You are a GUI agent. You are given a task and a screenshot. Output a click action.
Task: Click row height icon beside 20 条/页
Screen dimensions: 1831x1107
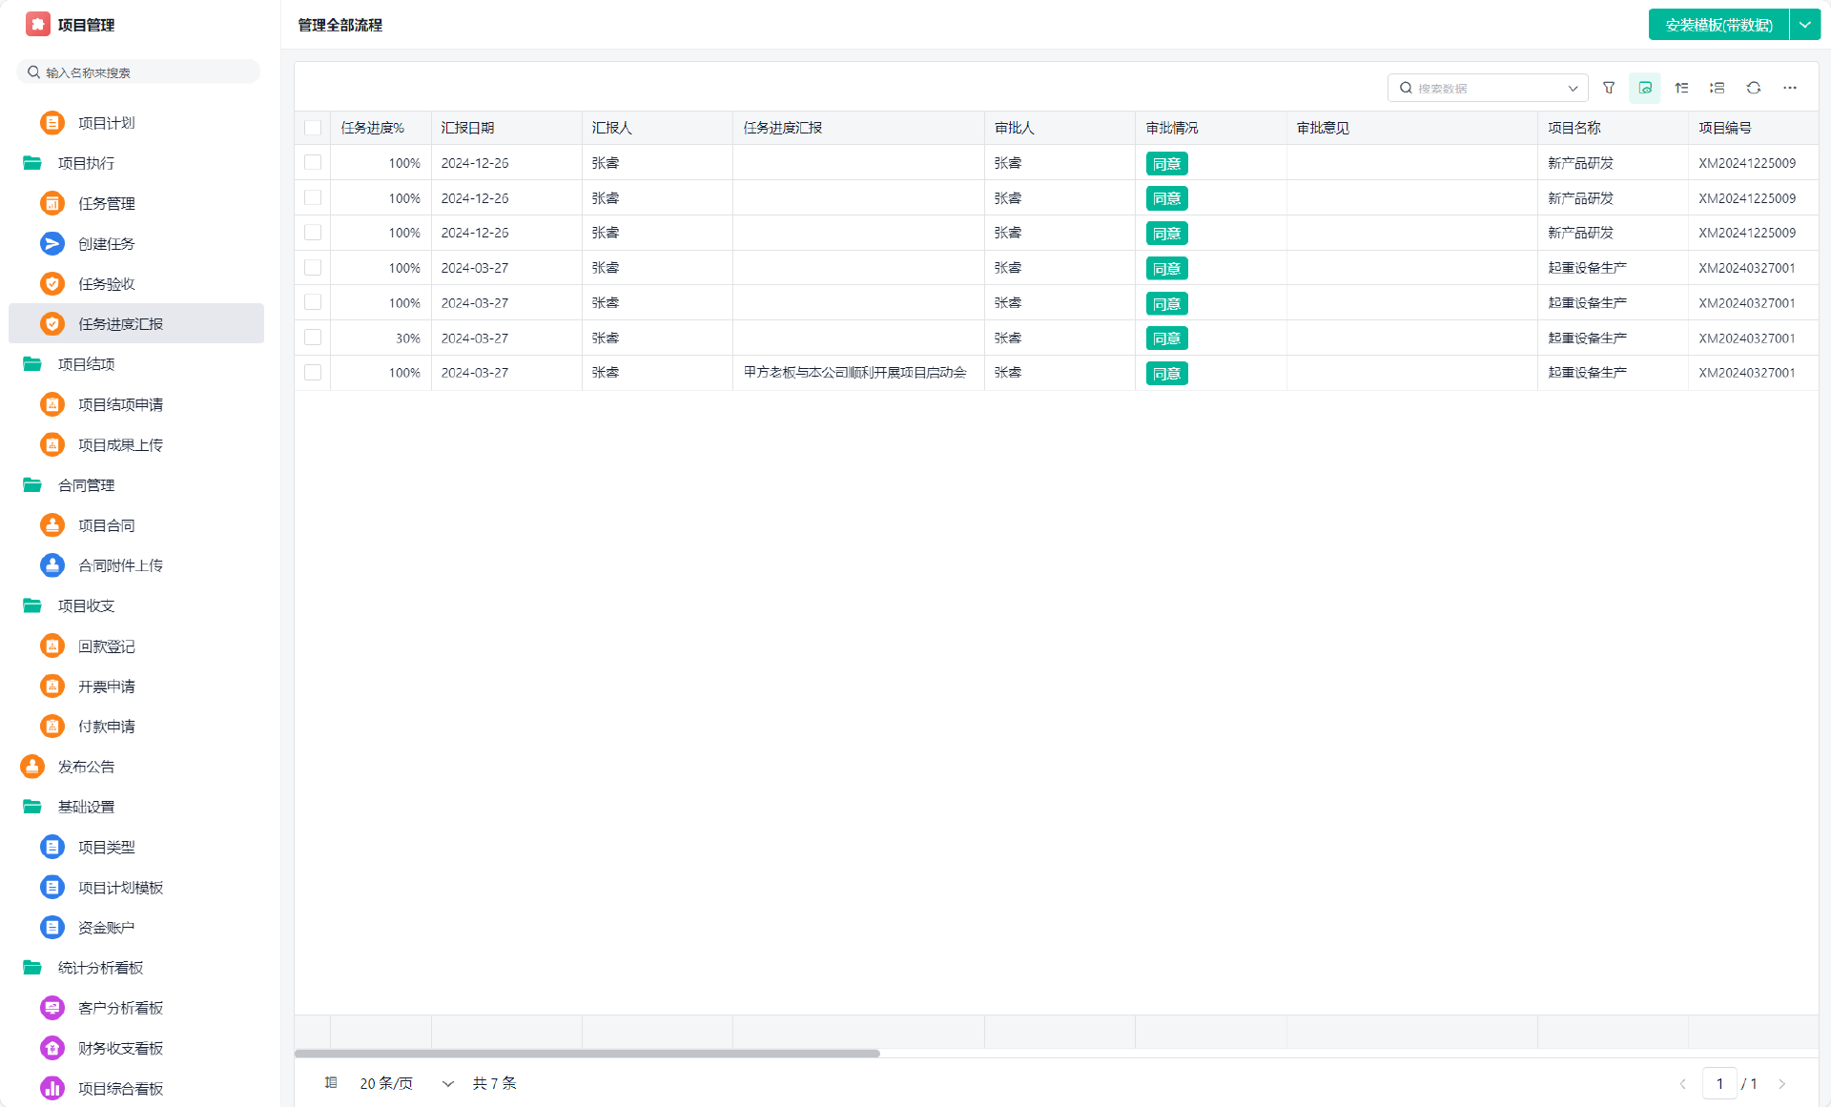pos(331,1083)
